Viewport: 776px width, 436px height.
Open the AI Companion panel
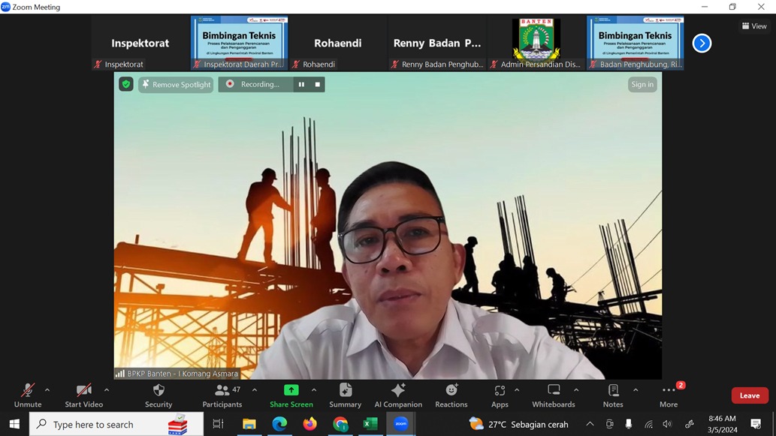tap(398, 395)
